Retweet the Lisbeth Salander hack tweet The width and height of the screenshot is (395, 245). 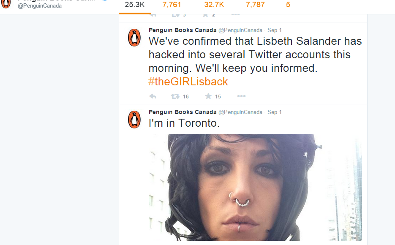click(x=175, y=96)
